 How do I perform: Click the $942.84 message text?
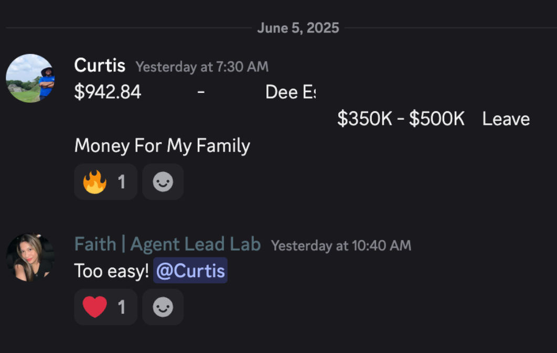108,92
